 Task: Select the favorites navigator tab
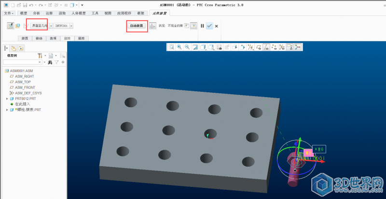pos(21,48)
